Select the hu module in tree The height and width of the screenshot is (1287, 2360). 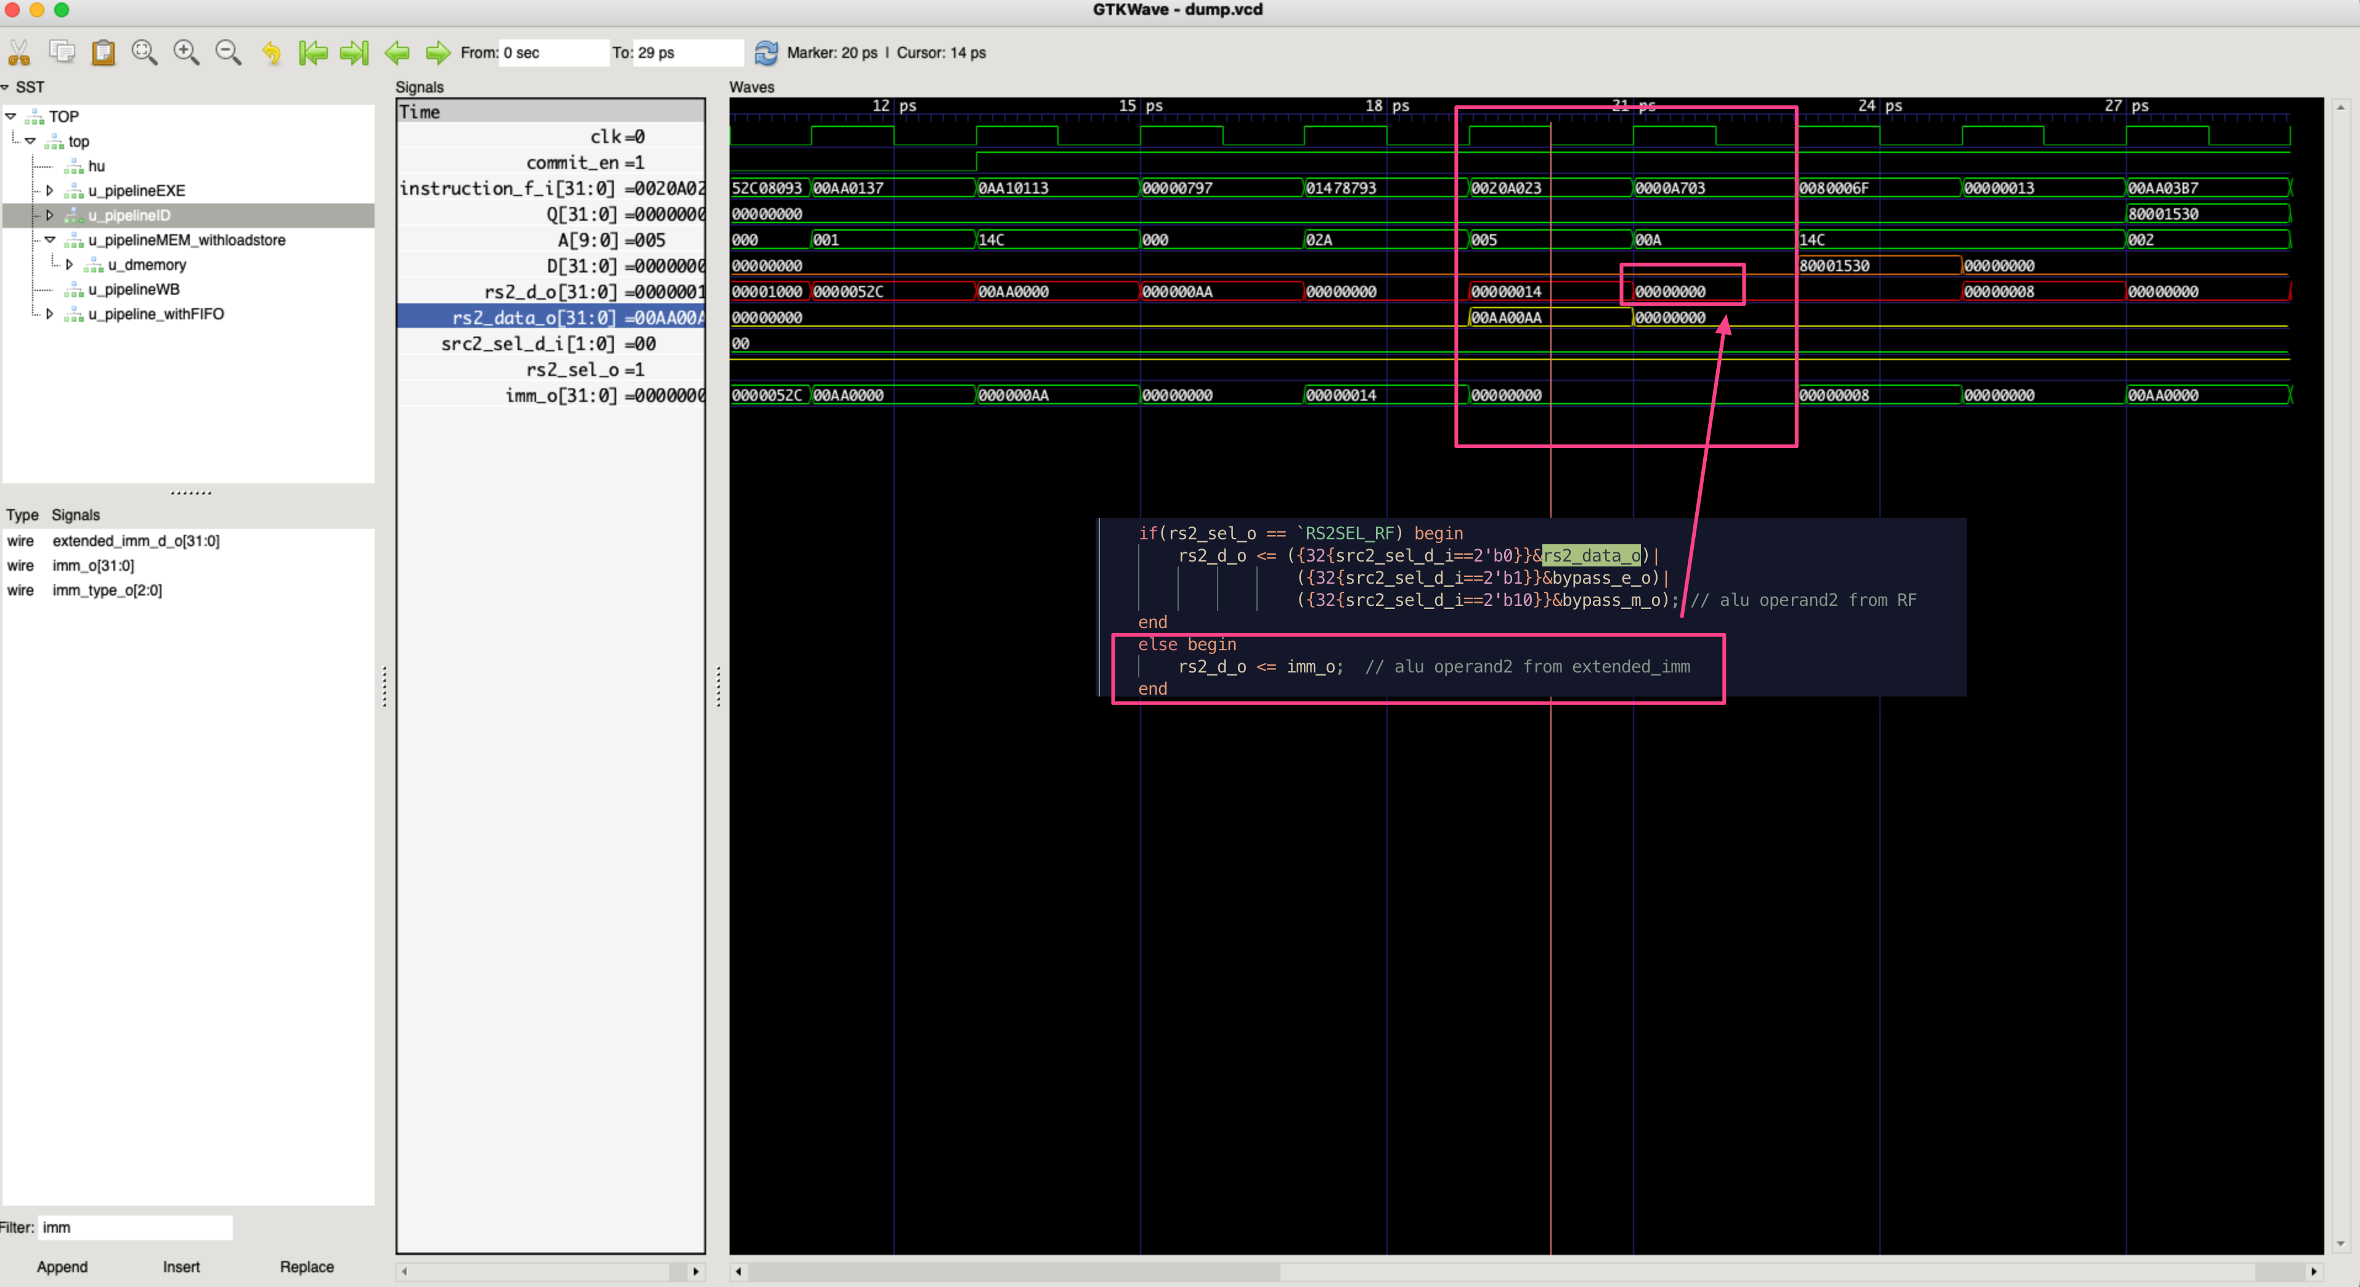96,166
